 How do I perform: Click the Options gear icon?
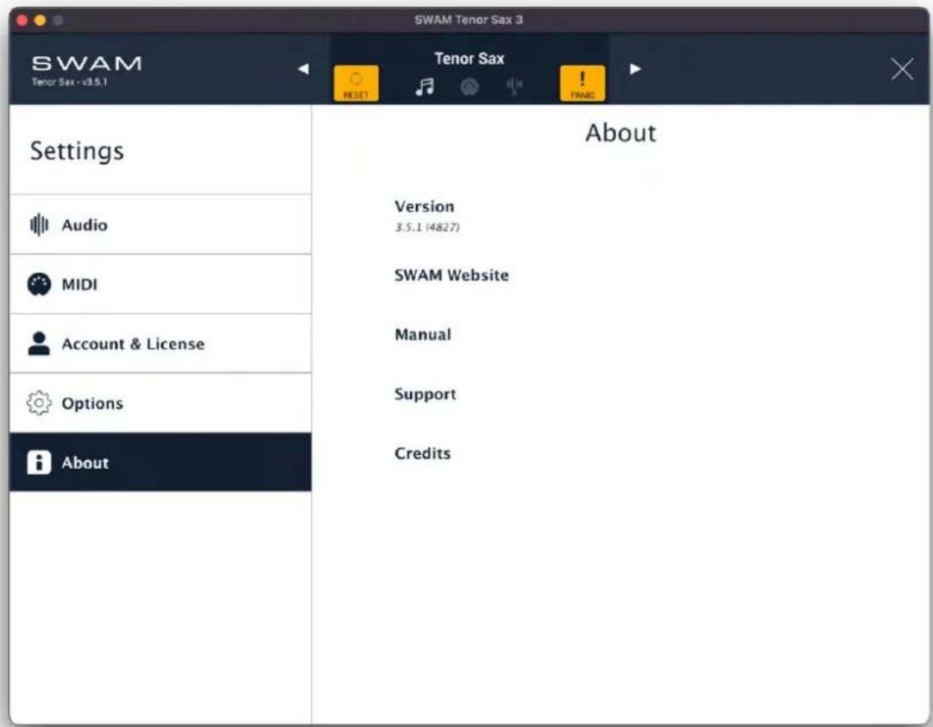(x=39, y=403)
